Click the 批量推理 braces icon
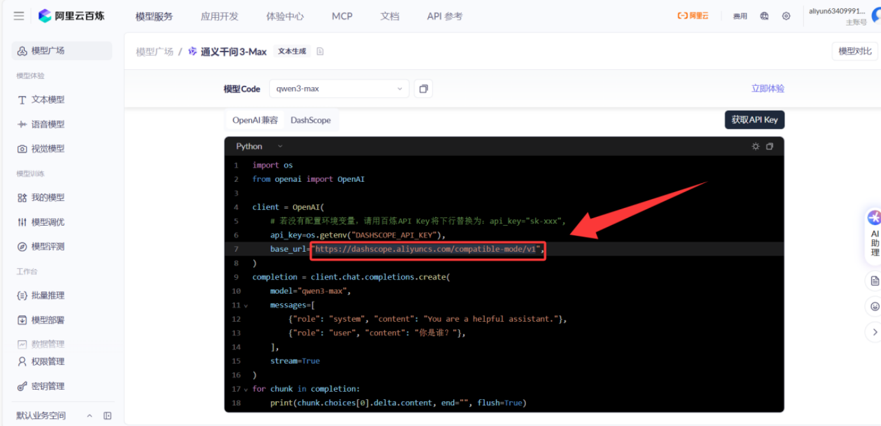Screen dimensions: 881x426 pyautogui.click(x=22, y=296)
